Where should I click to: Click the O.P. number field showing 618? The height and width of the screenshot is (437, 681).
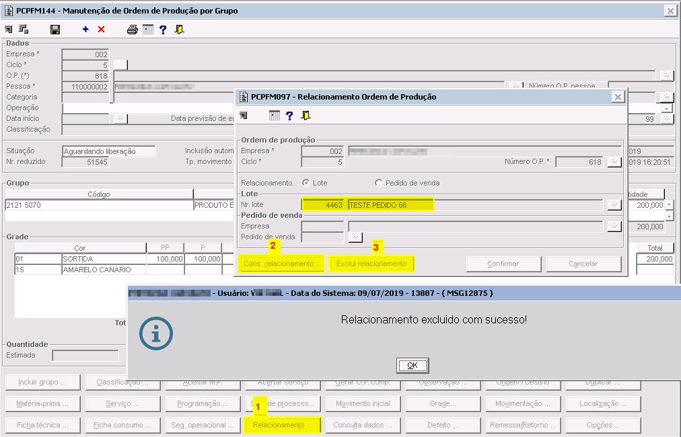(85, 76)
